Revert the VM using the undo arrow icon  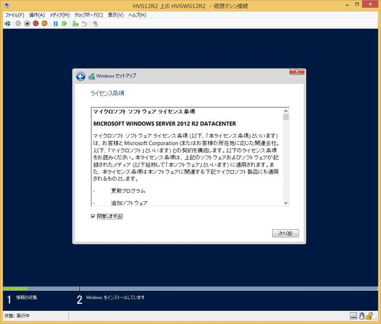pos(85,24)
